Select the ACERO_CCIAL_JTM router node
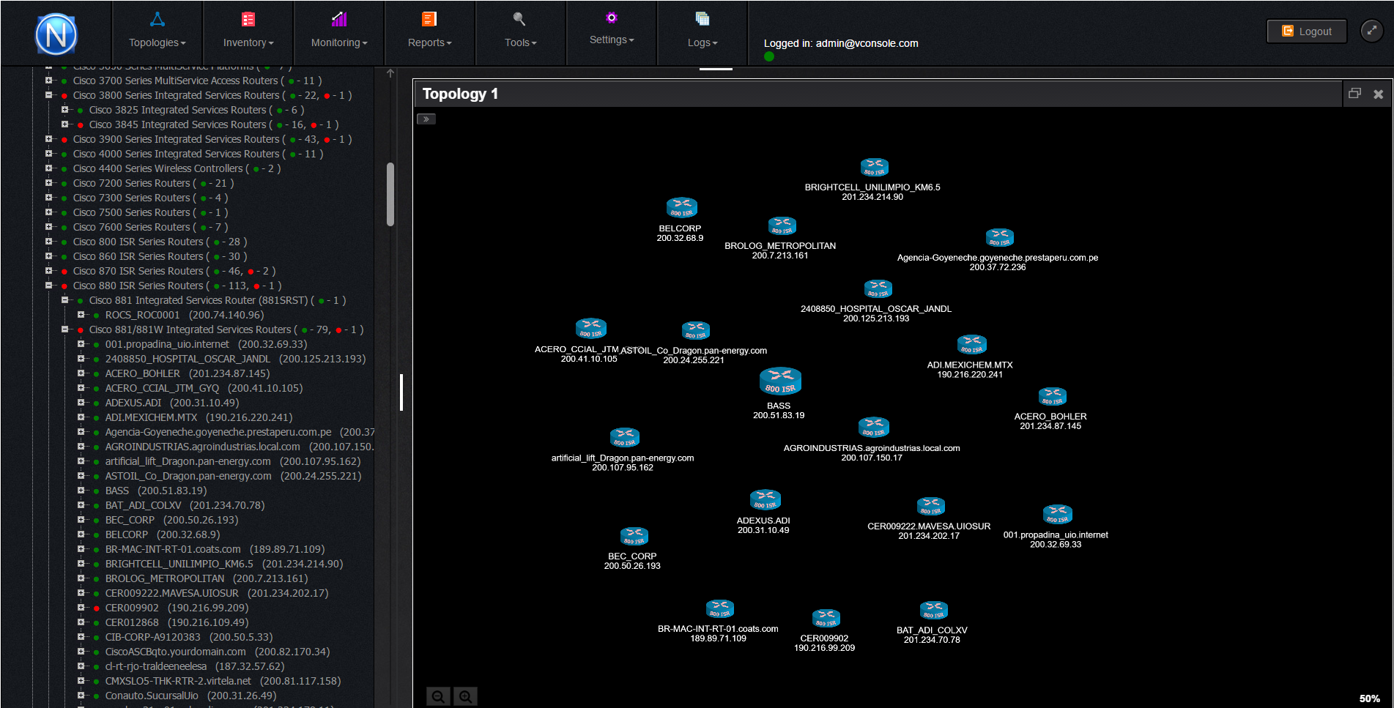Screen dimensions: 1394x708 coord(590,329)
